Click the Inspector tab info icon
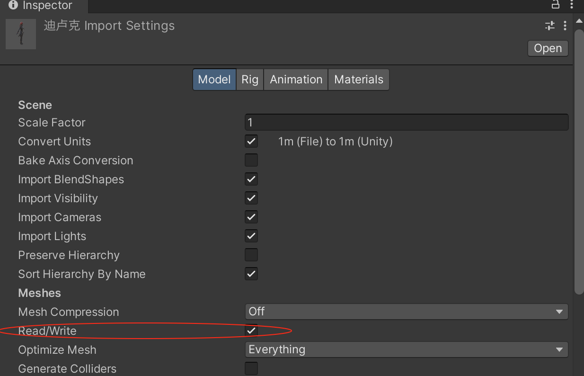584x376 pixels. 13,5
